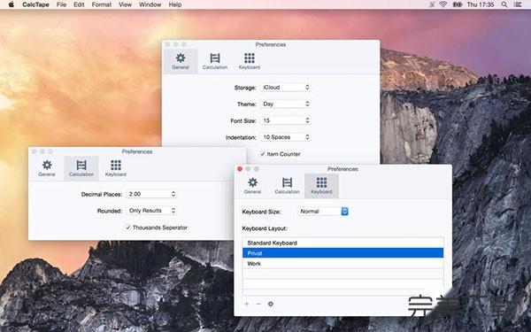Open the Theme dropdown set to Day
Screen dimensions: 531x332
[286, 104]
